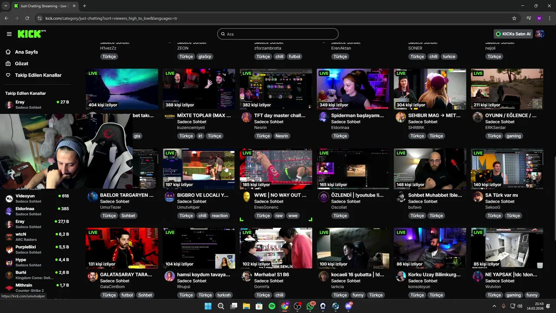Open the Chrome three-dot menu
The height and width of the screenshot is (313, 556).
tap(549, 18)
